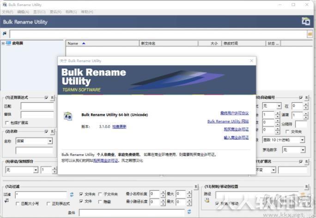
Task: Click the R reset button in (10)自动编号
Action: (306, 98)
